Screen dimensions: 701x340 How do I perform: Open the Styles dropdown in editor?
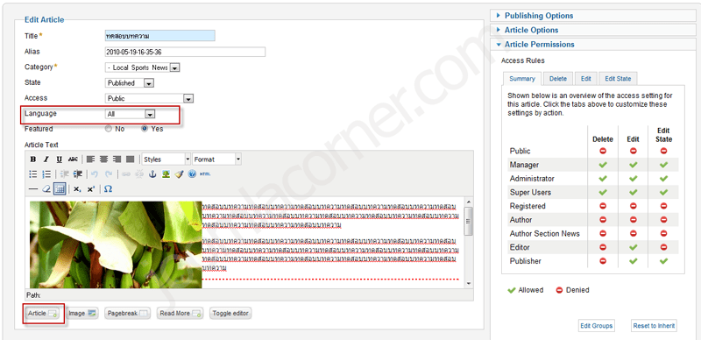(x=166, y=159)
